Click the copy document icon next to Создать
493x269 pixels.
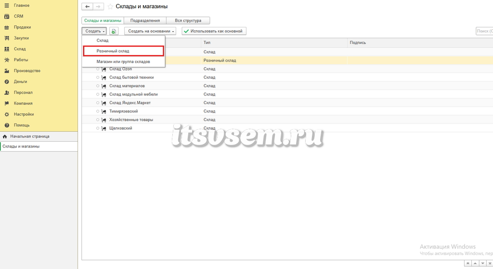point(114,31)
